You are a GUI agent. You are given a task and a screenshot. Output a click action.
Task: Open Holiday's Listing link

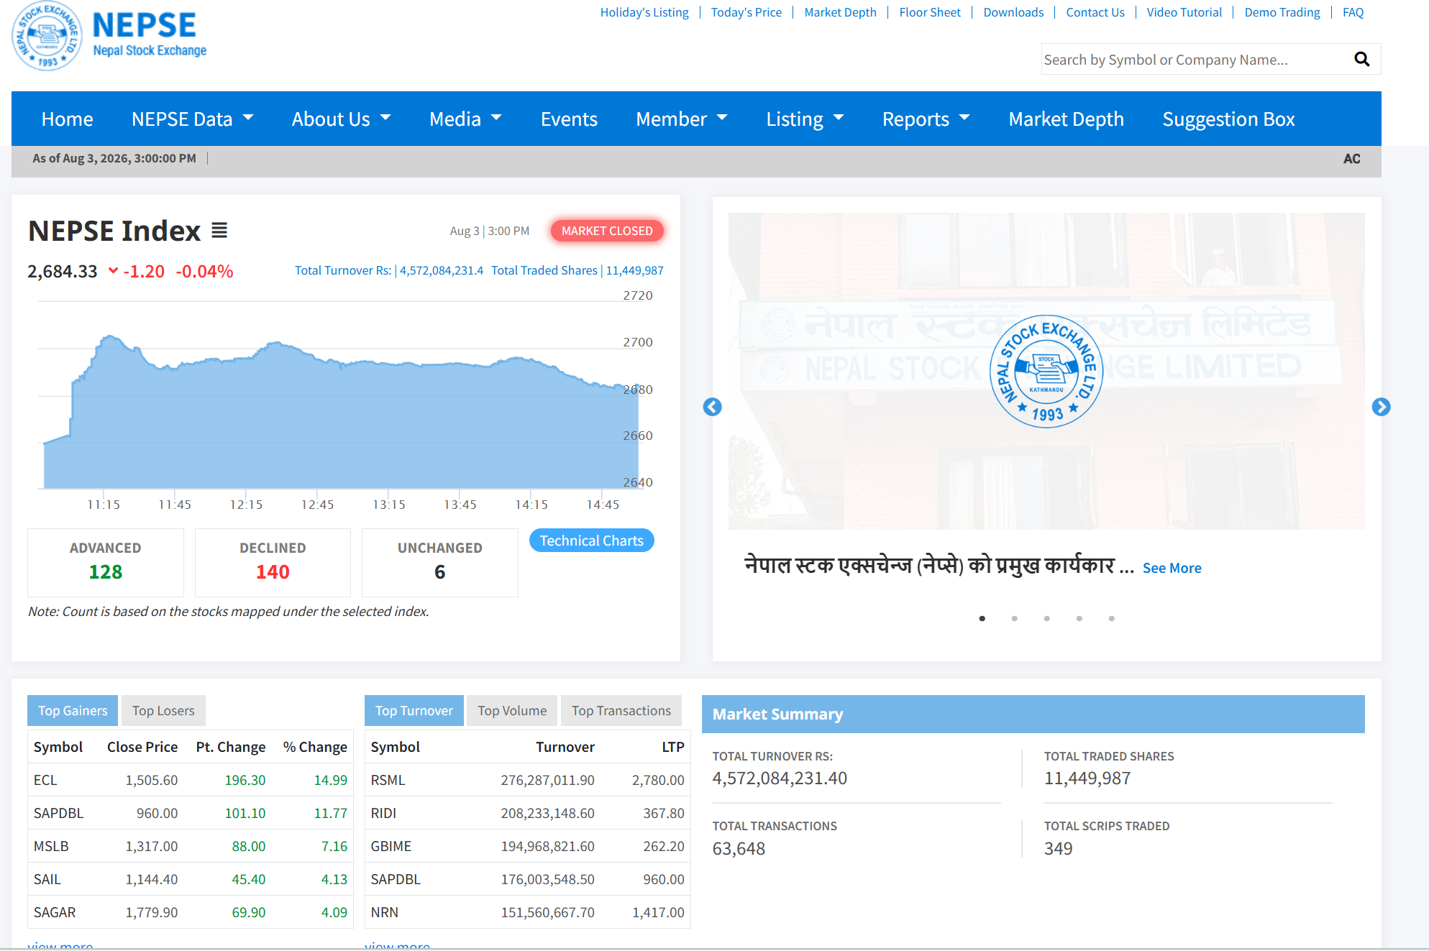tap(644, 12)
